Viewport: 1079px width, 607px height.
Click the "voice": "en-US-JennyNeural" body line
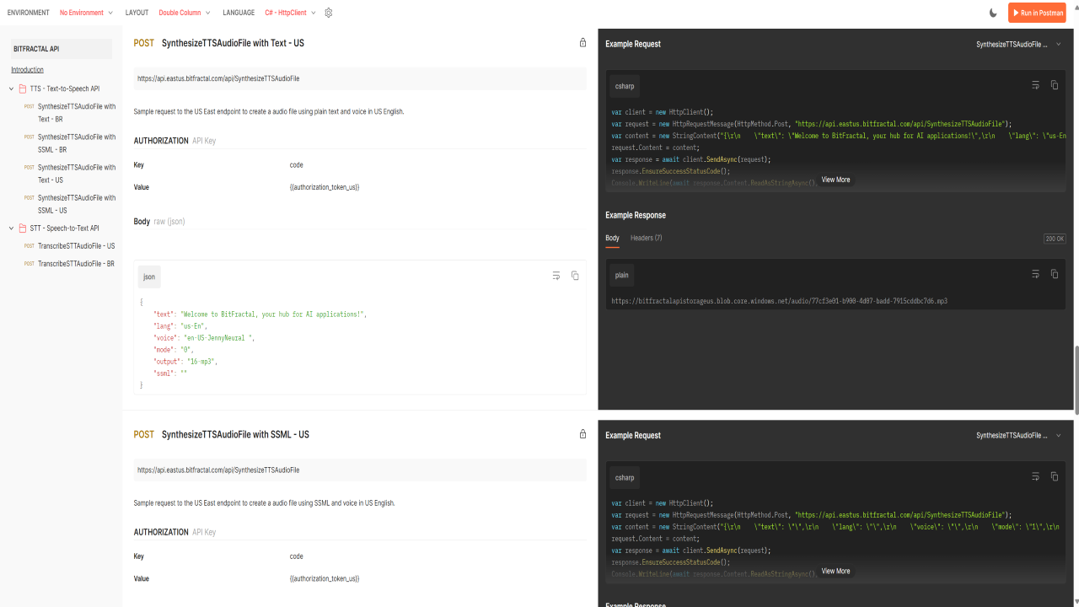(203, 337)
